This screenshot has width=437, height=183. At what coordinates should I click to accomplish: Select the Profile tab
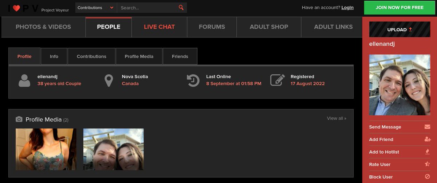pos(24,56)
